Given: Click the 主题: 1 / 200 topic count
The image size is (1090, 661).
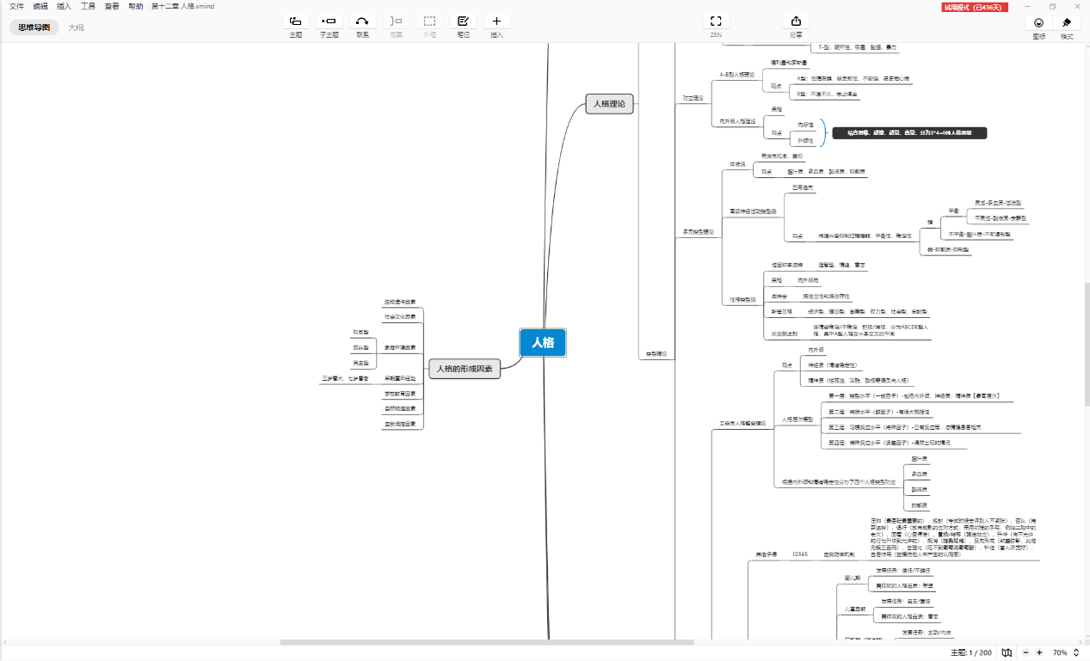Looking at the screenshot, I should click(x=970, y=652).
